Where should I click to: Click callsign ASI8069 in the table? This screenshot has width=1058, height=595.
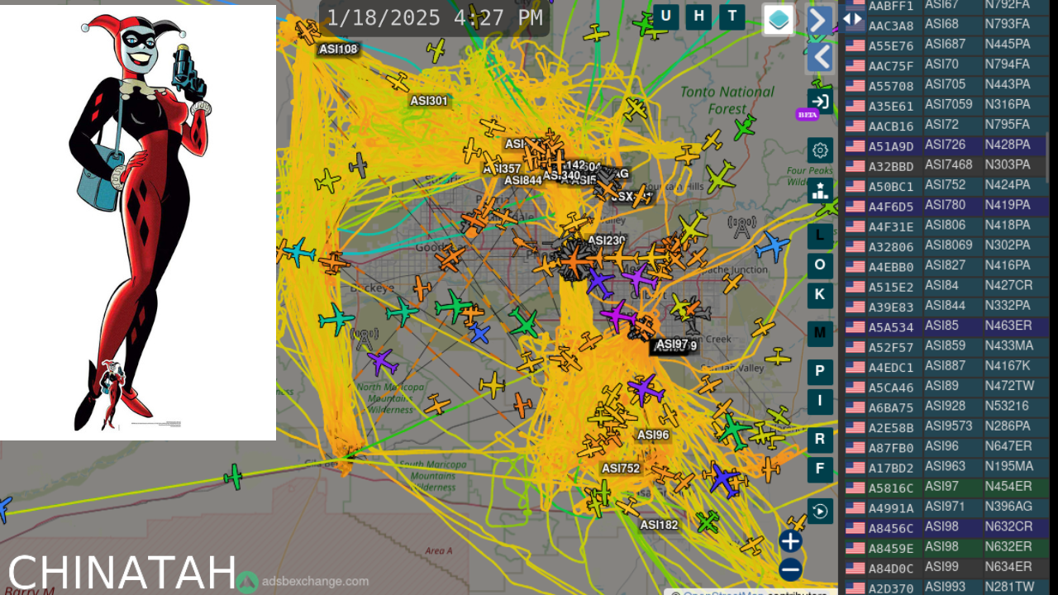click(x=949, y=245)
